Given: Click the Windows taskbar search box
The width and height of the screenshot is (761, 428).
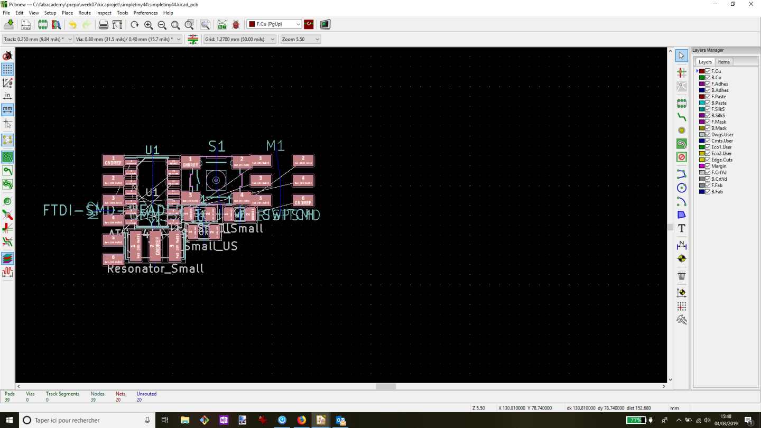Looking at the screenshot, I should 87,420.
